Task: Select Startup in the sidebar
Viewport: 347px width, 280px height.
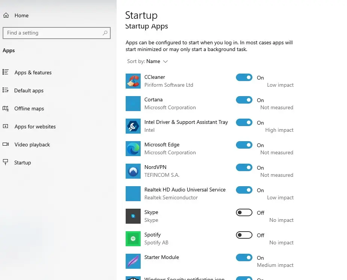Action: [23, 163]
